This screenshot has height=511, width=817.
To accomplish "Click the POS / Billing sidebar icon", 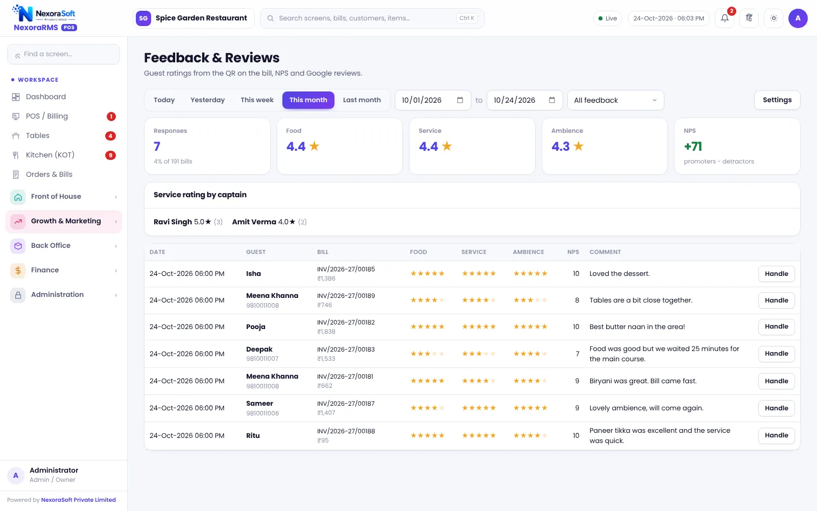I will pos(16,117).
